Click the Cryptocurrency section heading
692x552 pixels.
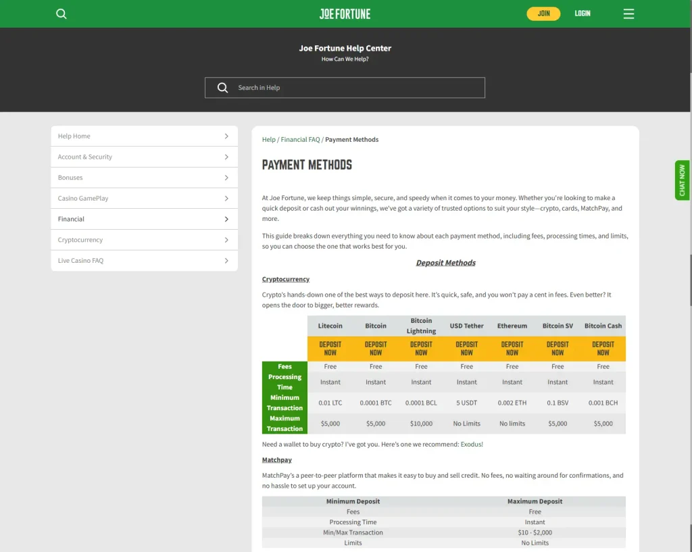click(x=286, y=279)
